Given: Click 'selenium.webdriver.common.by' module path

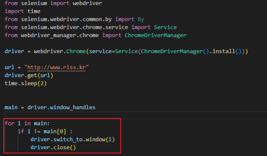Looking at the screenshot, I should tap(66, 19).
